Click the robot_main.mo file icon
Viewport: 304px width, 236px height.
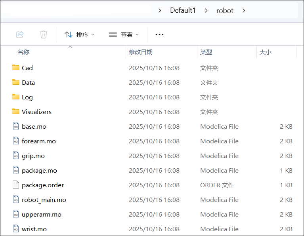[16, 199]
